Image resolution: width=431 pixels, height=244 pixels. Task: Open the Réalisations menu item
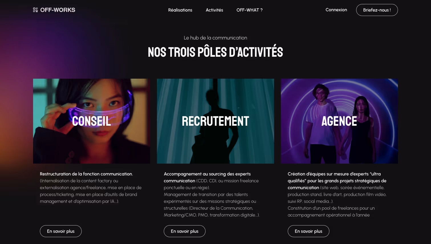tap(180, 10)
